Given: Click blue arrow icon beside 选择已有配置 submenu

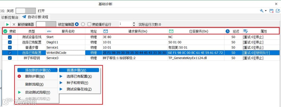Looking at the screenshot, I should (61, 76).
